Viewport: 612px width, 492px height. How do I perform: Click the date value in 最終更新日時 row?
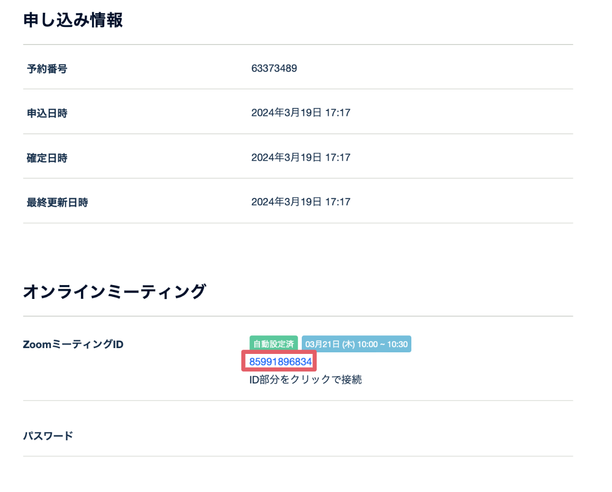[300, 202]
